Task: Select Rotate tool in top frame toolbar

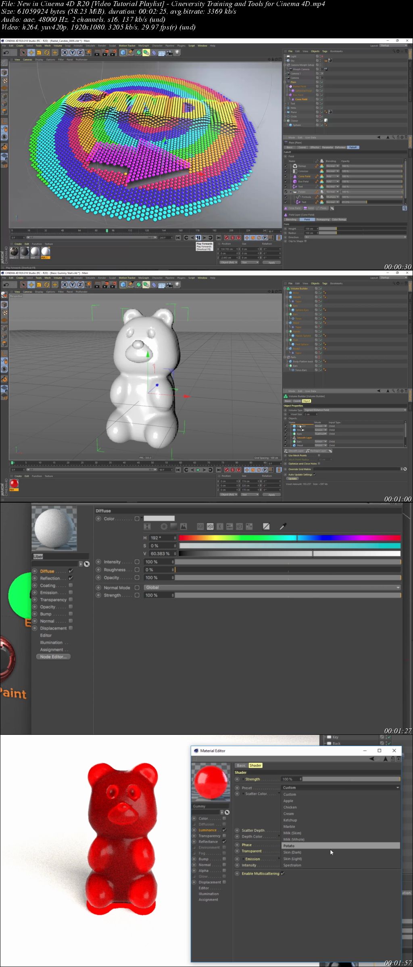Action: pos(47,52)
